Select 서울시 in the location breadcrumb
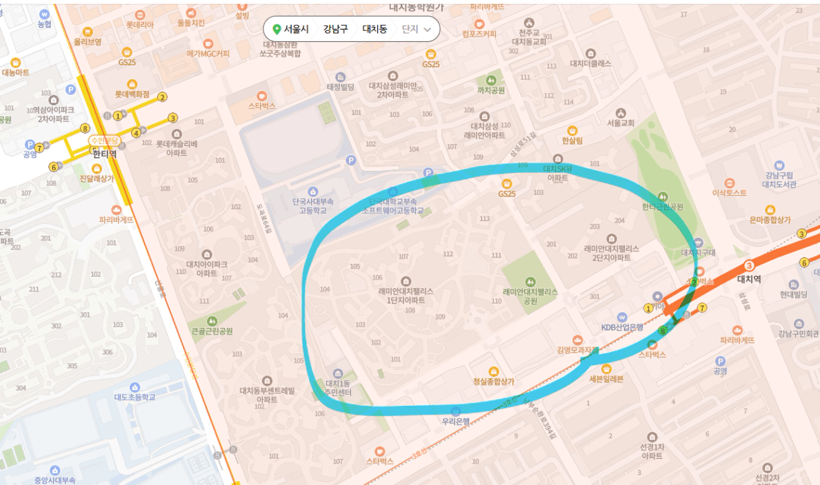 [297, 29]
